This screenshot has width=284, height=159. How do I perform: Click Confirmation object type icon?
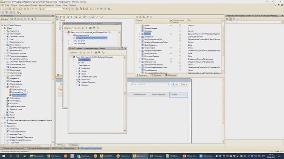pos(79,68)
